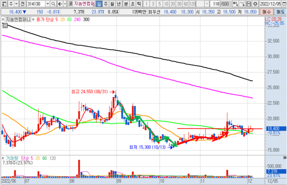This screenshot has width=287, height=185.
Task: Click the change rate -0.81%
Action: point(53,12)
